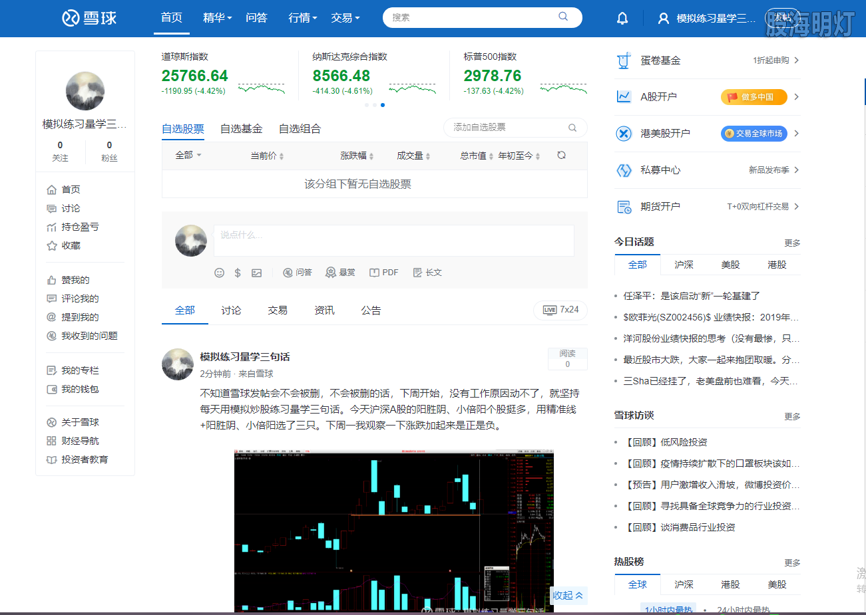866x615 pixels.
Task: Open 持仓盈亏 in left sidebar
Action: [73, 227]
